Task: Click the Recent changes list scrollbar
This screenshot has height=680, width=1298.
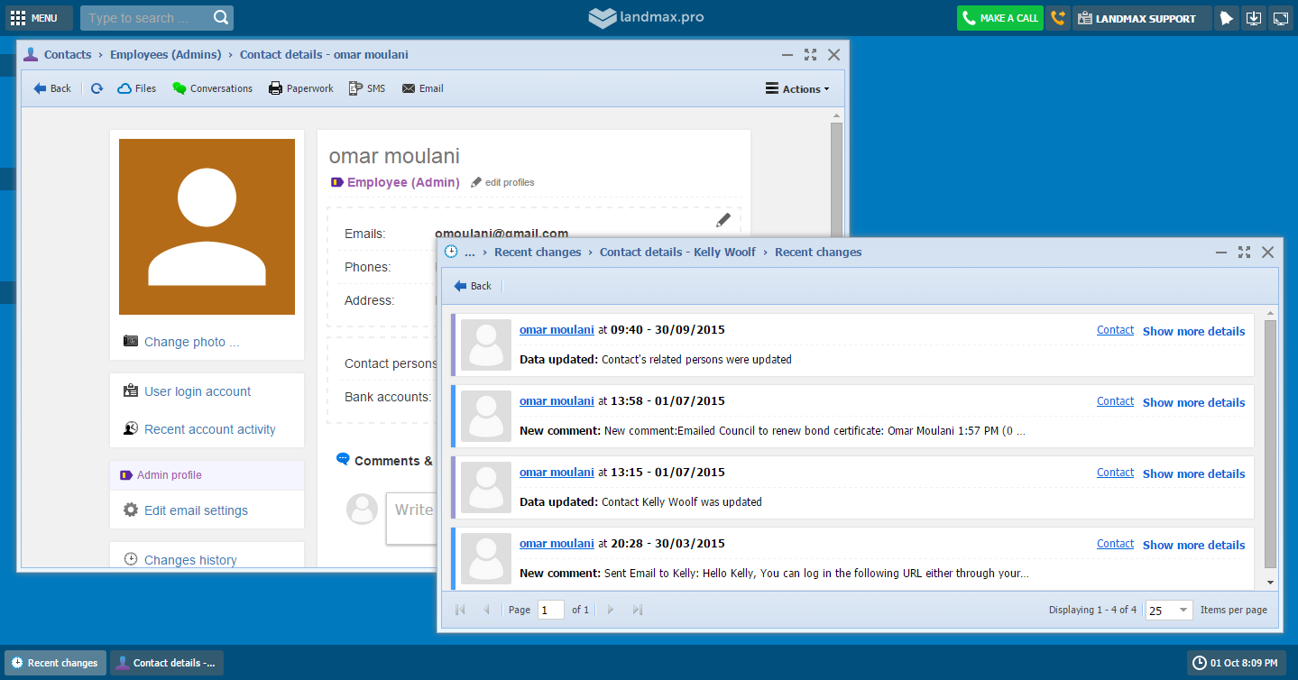Action: (x=1270, y=442)
